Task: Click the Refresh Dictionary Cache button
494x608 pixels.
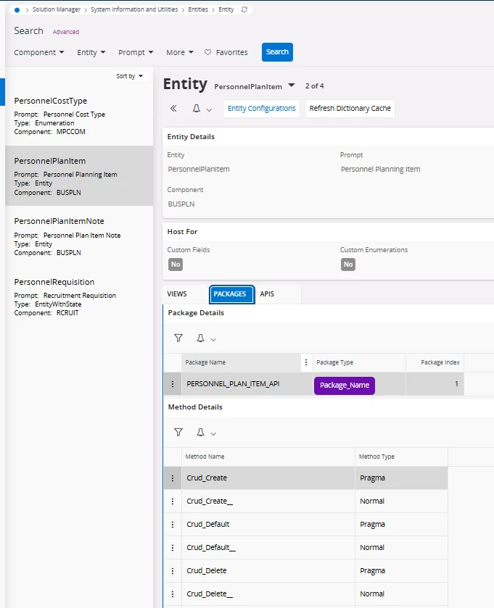Action: (x=350, y=109)
